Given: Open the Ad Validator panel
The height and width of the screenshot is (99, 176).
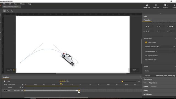Looking at the screenshot, I should pyautogui.click(x=148, y=94).
